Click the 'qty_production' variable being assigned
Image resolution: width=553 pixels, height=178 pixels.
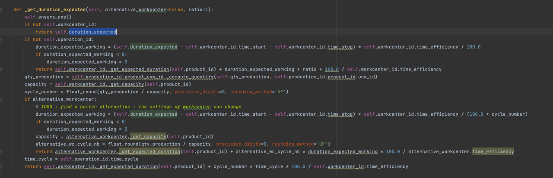44,77
